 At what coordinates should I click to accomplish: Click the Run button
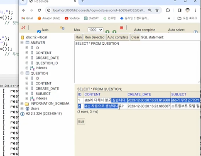click(78, 37)
